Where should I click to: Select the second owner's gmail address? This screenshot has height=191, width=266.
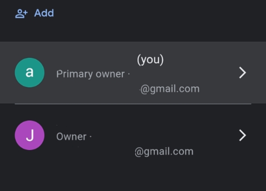pos(164,152)
